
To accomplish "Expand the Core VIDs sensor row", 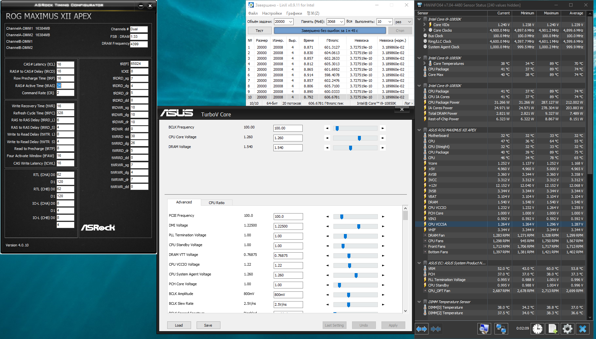I will 425,24.
